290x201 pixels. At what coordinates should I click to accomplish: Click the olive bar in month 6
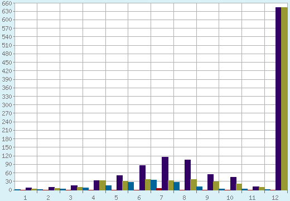148,185
